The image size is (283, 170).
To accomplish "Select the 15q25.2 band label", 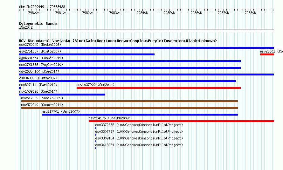I will coord(26,27).
